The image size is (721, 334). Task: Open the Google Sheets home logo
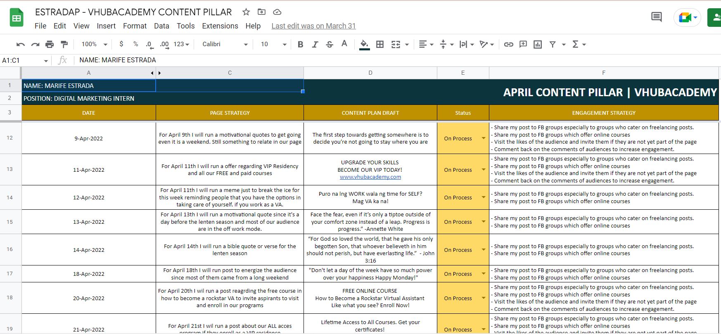coord(17,18)
